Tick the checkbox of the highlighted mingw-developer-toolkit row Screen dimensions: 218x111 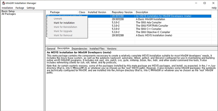coord(48,16)
